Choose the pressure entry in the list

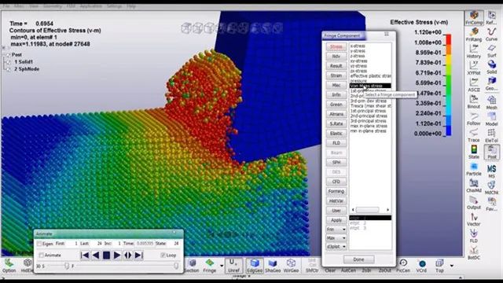coord(358,81)
